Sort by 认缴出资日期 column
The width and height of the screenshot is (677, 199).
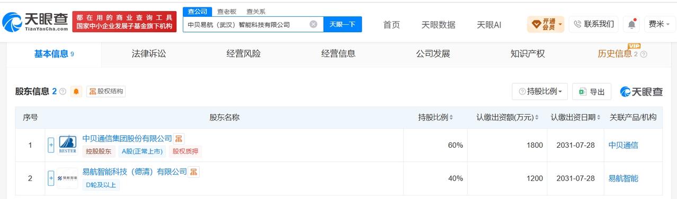pyautogui.click(x=575, y=117)
